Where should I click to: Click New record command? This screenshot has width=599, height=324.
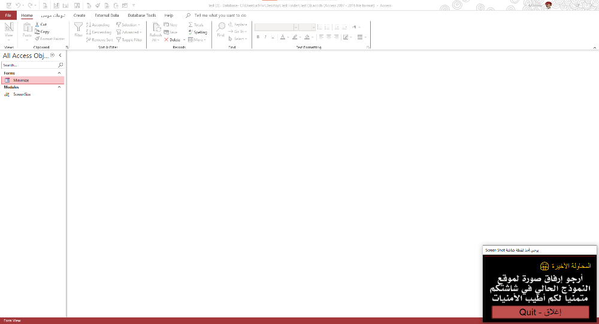click(171, 25)
